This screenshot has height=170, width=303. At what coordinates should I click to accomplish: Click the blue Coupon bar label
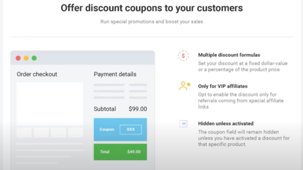(x=107, y=129)
